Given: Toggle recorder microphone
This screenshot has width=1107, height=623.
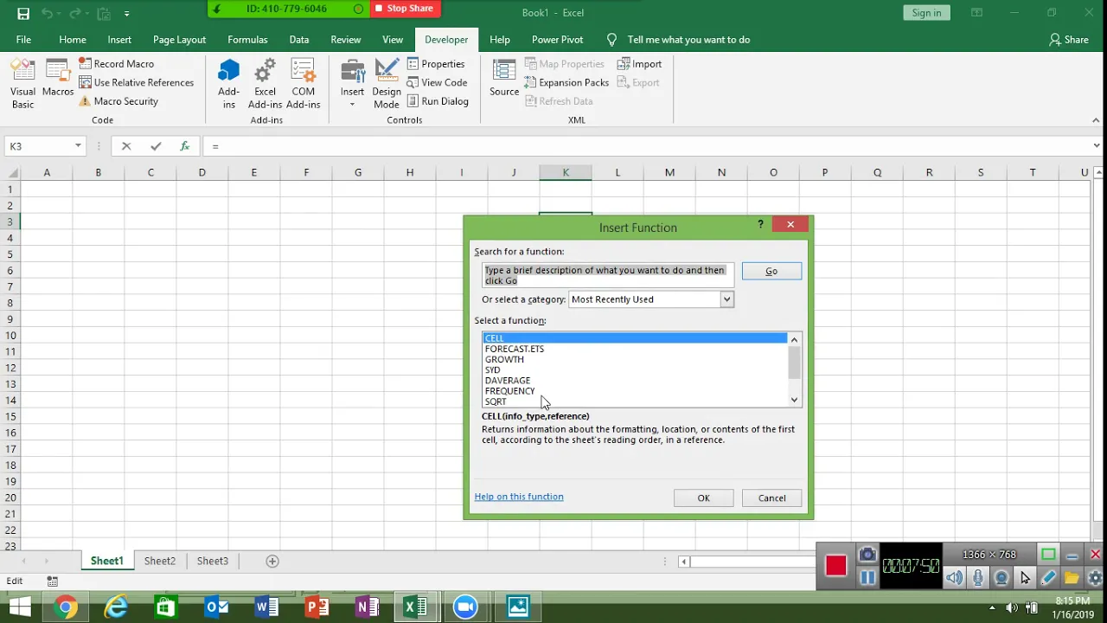Looking at the screenshot, I should click(x=978, y=577).
